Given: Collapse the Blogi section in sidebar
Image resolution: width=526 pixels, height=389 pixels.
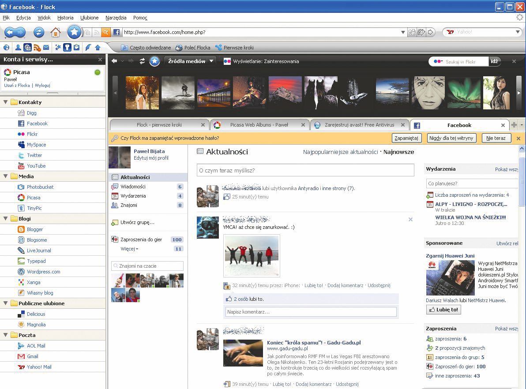Looking at the screenshot, I should click(6, 219).
